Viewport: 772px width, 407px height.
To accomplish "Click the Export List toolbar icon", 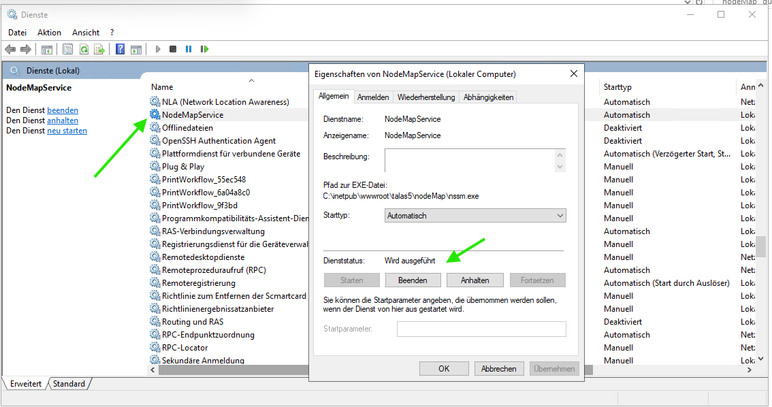I will point(99,49).
